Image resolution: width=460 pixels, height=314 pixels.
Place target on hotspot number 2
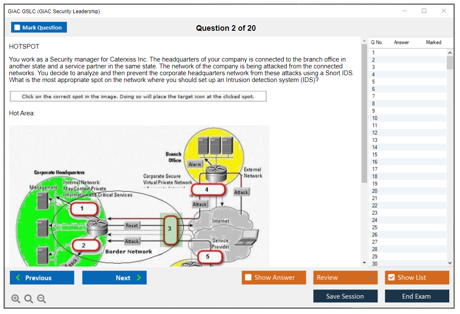point(84,246)
